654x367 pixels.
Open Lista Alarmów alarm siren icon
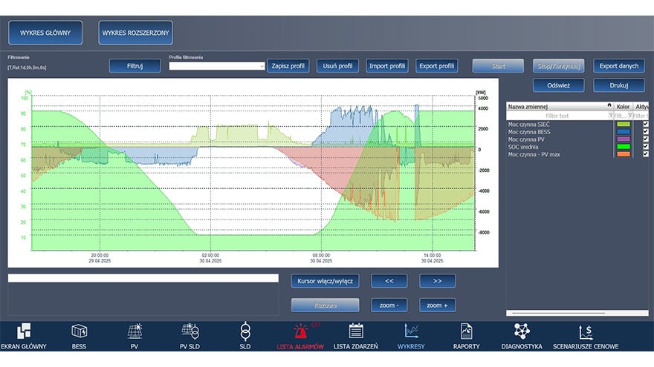coord(300,331)
